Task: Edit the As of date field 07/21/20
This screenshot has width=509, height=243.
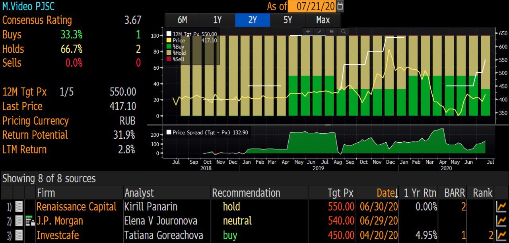Action: pos(311,6)
